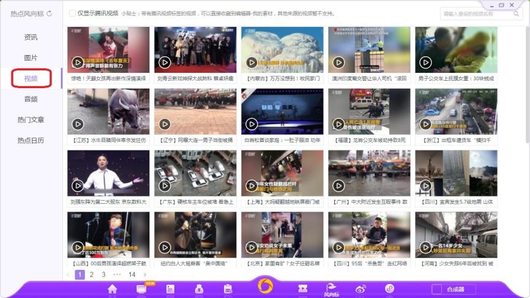The image size is (530, 298).
Task: Go to the Home icon in bottom bar
Action: tap(112, 289)
